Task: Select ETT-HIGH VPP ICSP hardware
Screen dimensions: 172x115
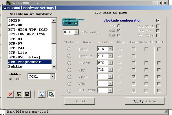Action: 30,30
